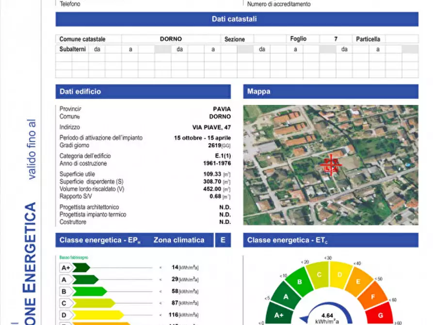
Task: Click the Foglio field with value 7
Action: pos(336,39)
